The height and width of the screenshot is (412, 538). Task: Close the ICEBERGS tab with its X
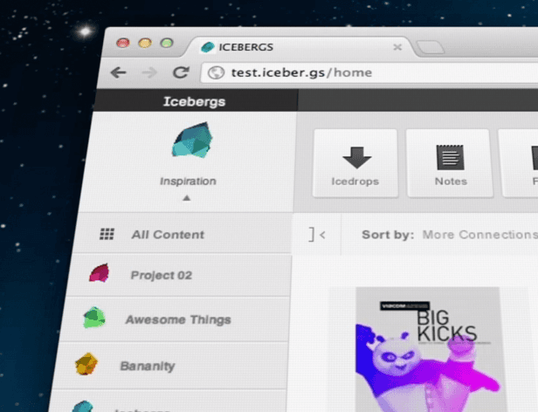[x=397, y=47]
